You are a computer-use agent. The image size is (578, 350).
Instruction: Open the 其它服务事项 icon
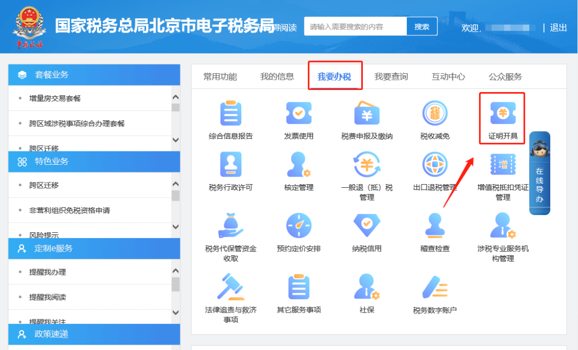(x=299, y=287)
